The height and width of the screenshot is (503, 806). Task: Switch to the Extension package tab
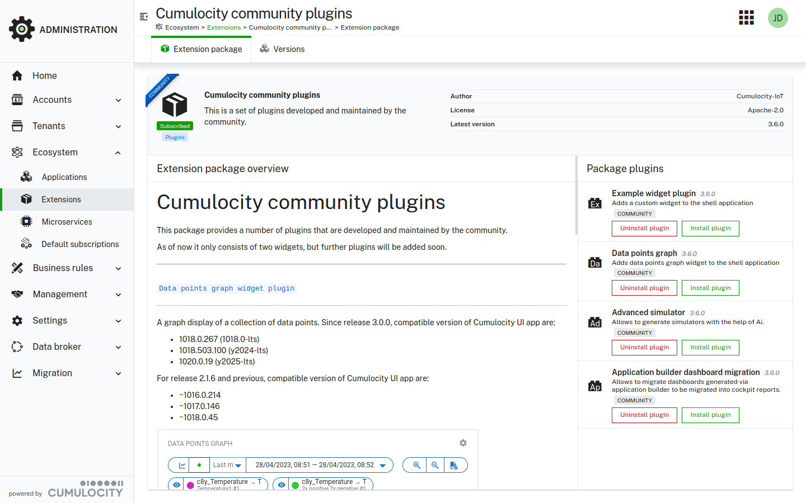coord(201,49)
